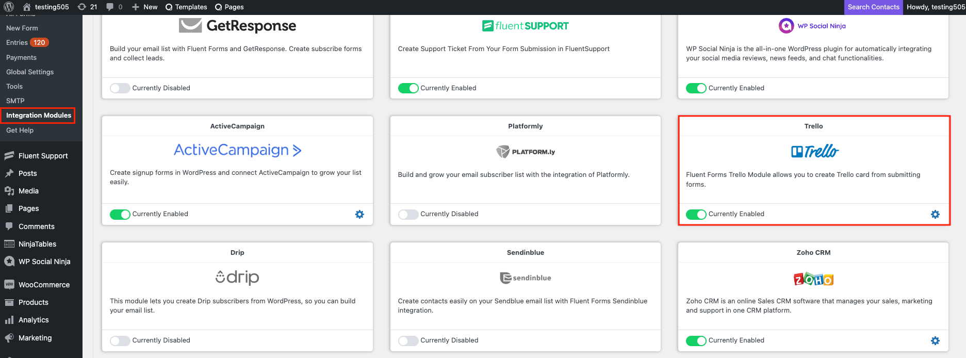
Task: Open Entries in the sidebar
Action: tap(17, 42)
